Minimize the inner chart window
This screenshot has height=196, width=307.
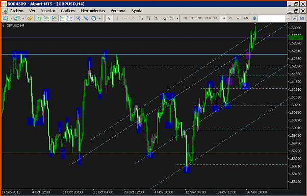click(x=290, y=11)
